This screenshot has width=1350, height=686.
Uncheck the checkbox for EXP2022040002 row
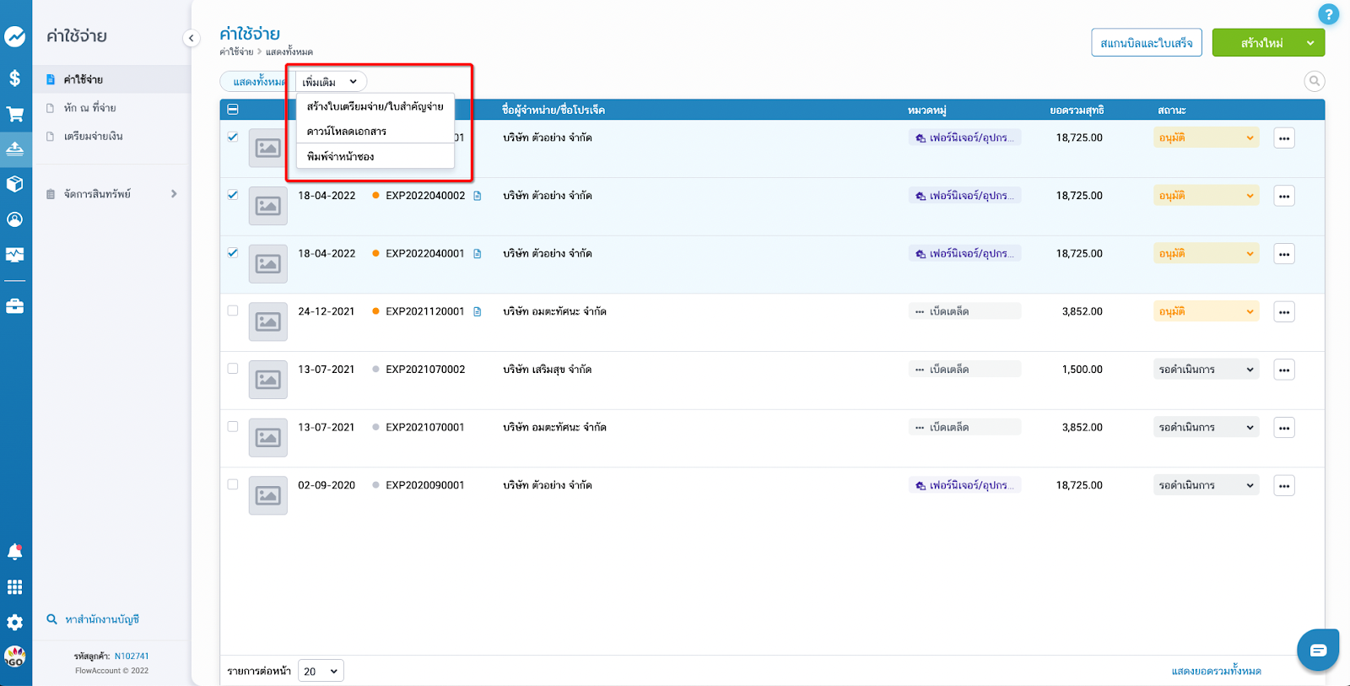(233, 195)
